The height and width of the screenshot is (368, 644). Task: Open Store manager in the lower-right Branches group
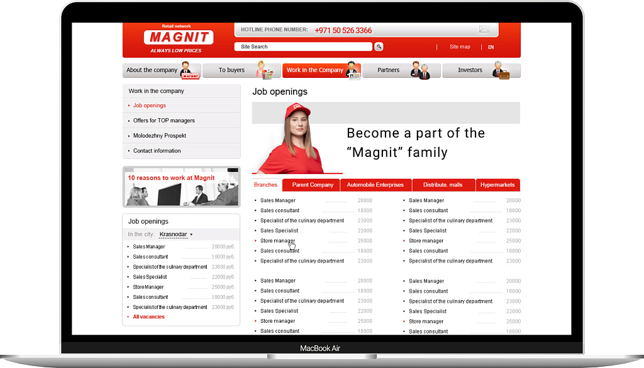(426, 322)
